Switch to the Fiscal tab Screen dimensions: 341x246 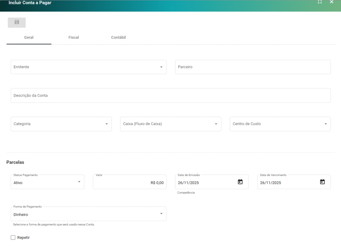[x=74, y=38]
